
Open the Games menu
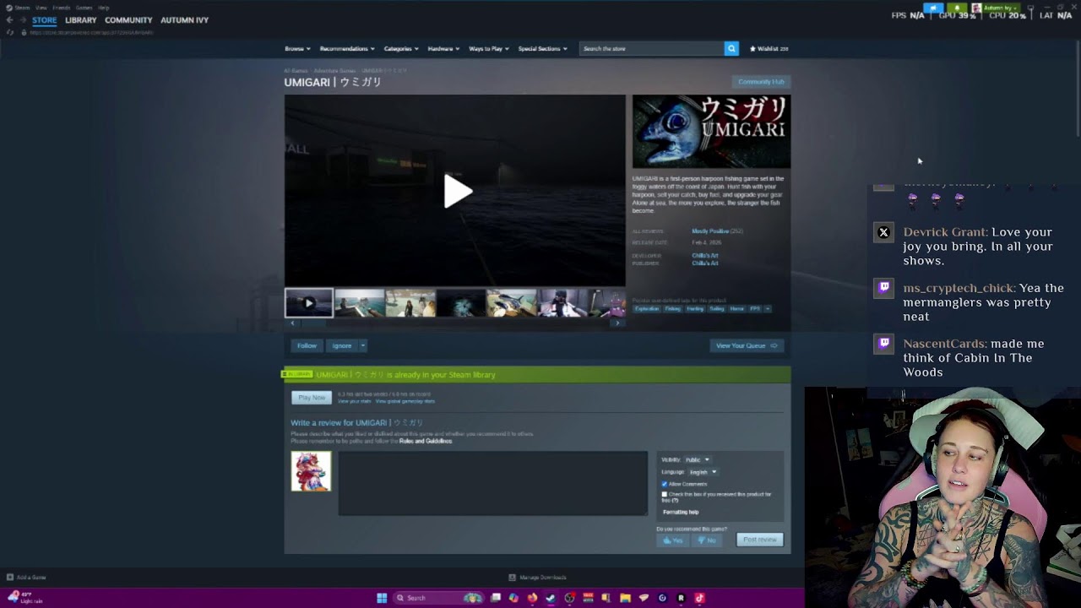point(84,8)
